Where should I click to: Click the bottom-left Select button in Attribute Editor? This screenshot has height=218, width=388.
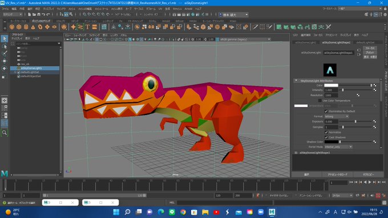point(306,175)
